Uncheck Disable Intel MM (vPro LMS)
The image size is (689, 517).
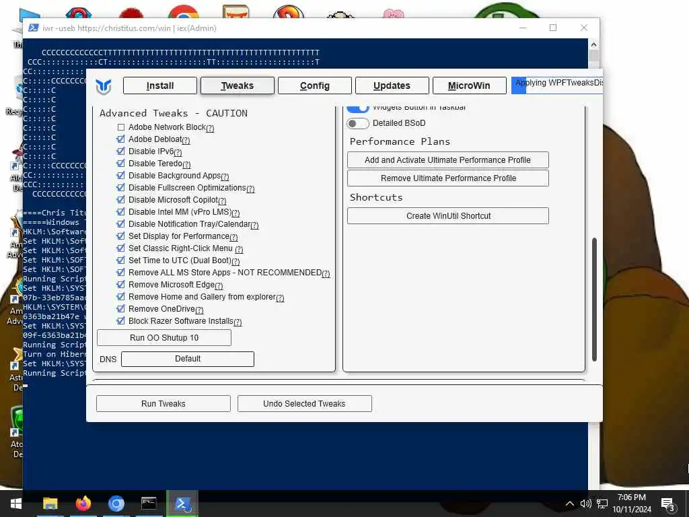click(121, 212)
